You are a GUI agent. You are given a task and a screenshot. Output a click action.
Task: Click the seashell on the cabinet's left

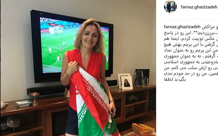pyautogui.click(x=4, y=105)
